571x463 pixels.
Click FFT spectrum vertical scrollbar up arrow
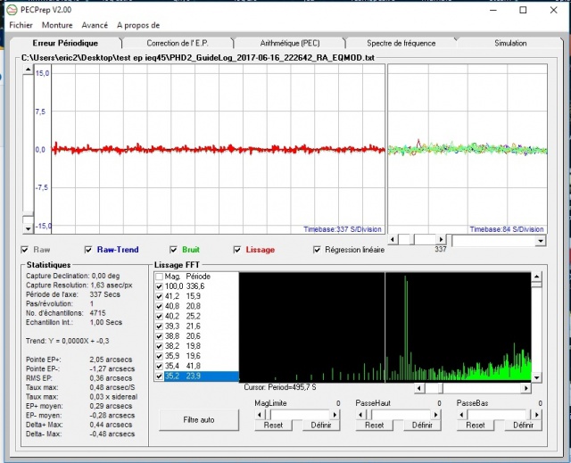(x=536, y=277)
